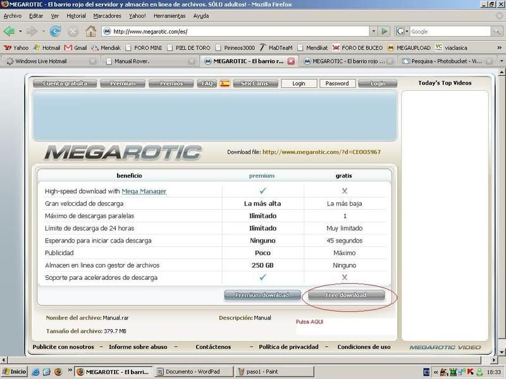Click the Cuenta gratuita button

tap(65, 83)
